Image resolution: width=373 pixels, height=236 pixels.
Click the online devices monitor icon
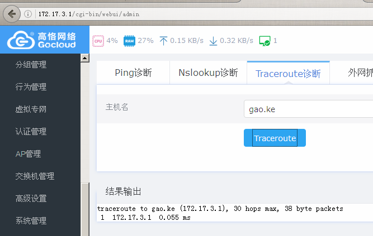pos(265,41)
